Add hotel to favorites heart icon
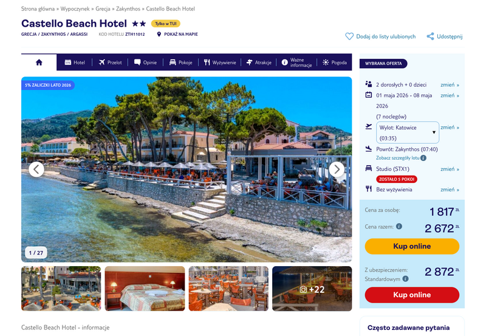 click(349, 36)
